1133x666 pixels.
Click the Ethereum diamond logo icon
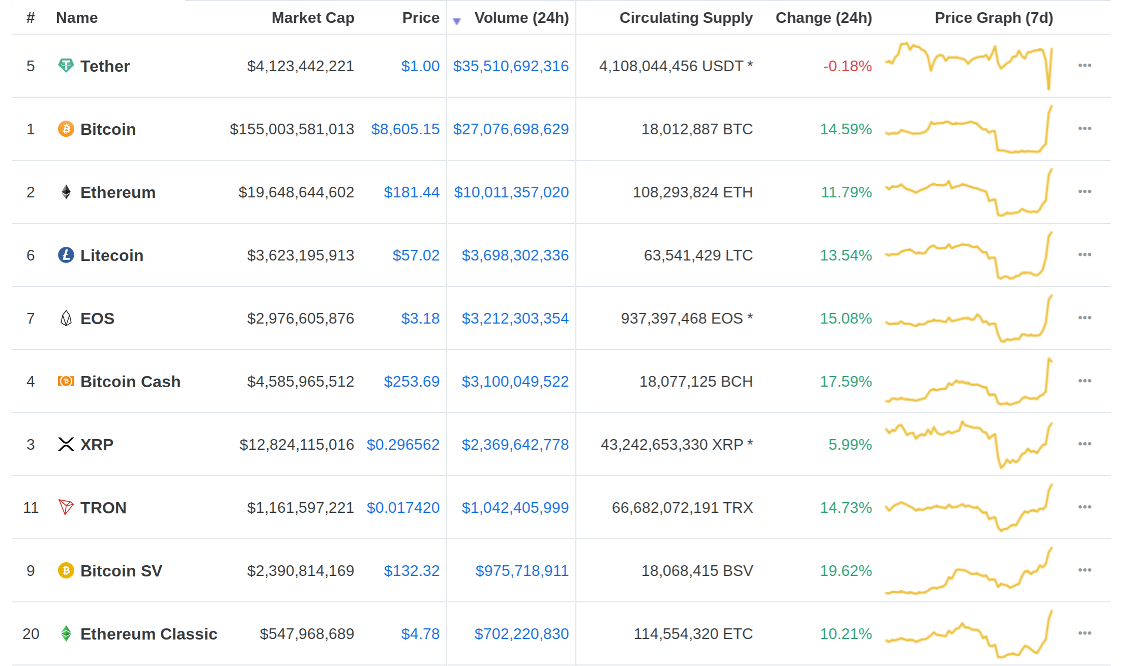point(66,192)
